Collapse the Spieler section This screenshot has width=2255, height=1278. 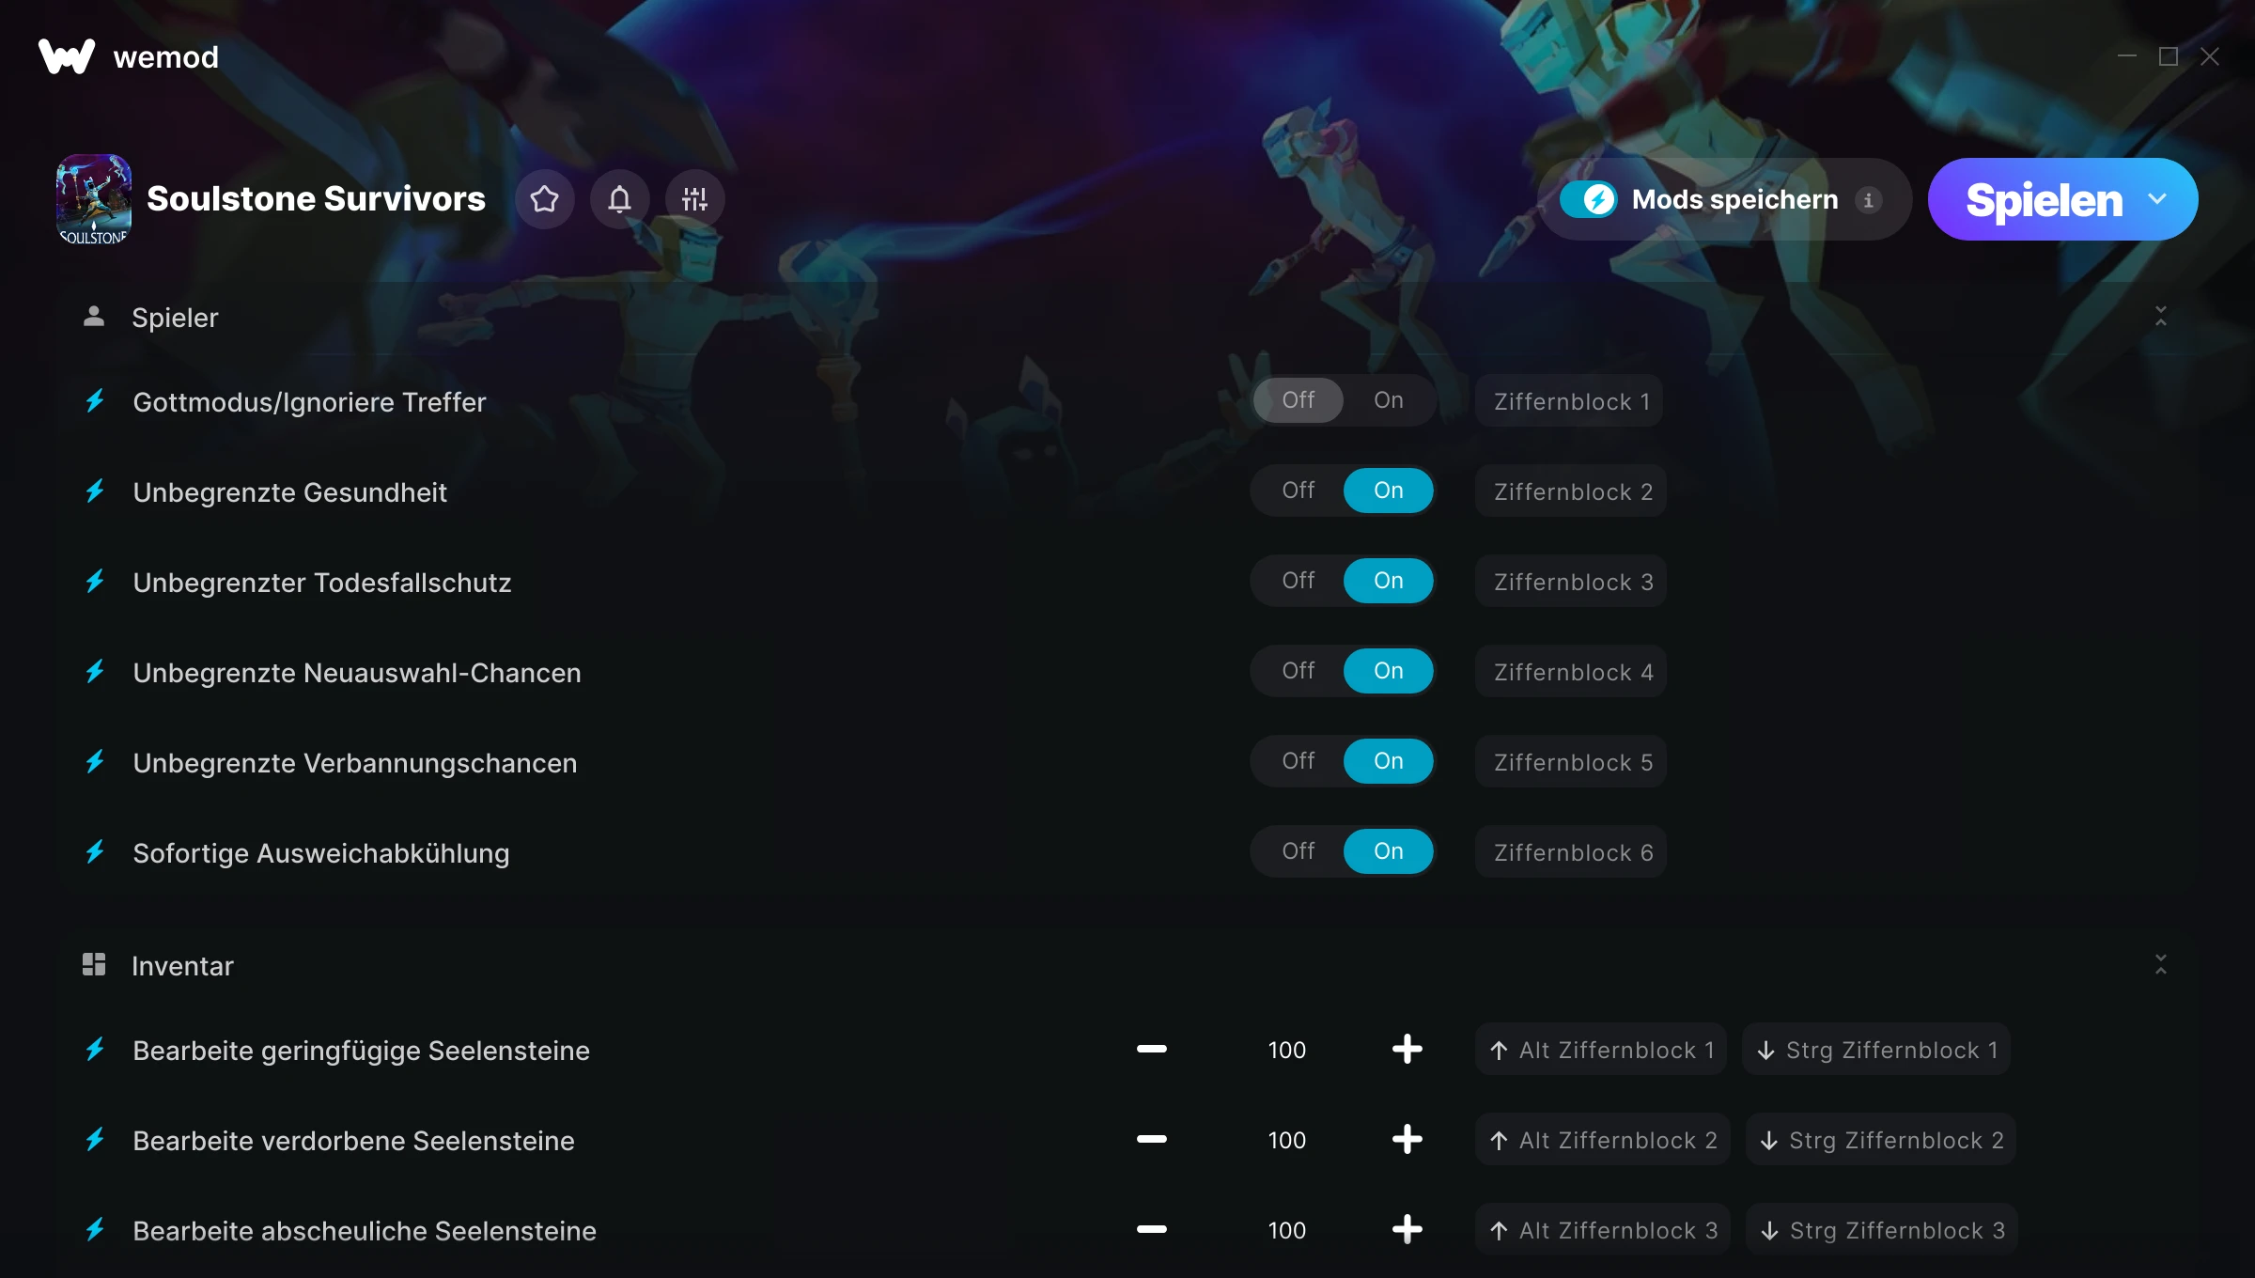pos(2160,317)
